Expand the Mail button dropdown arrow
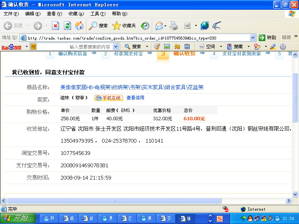299x224 pixels. pyautogui.click(x=165, y=26)
